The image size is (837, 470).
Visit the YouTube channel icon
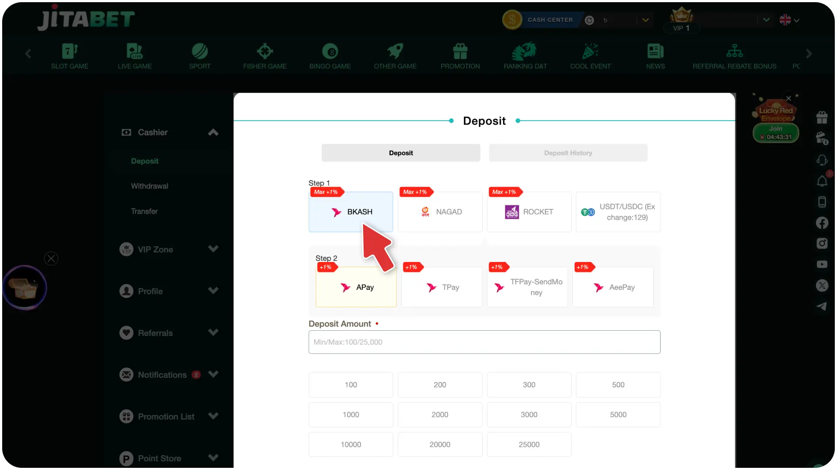[822, 264]
